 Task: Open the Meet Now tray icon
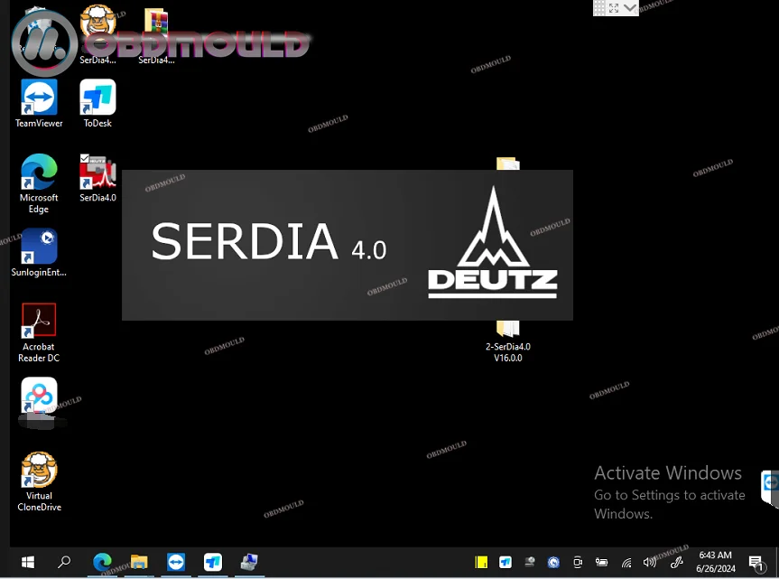pos(578,562)
